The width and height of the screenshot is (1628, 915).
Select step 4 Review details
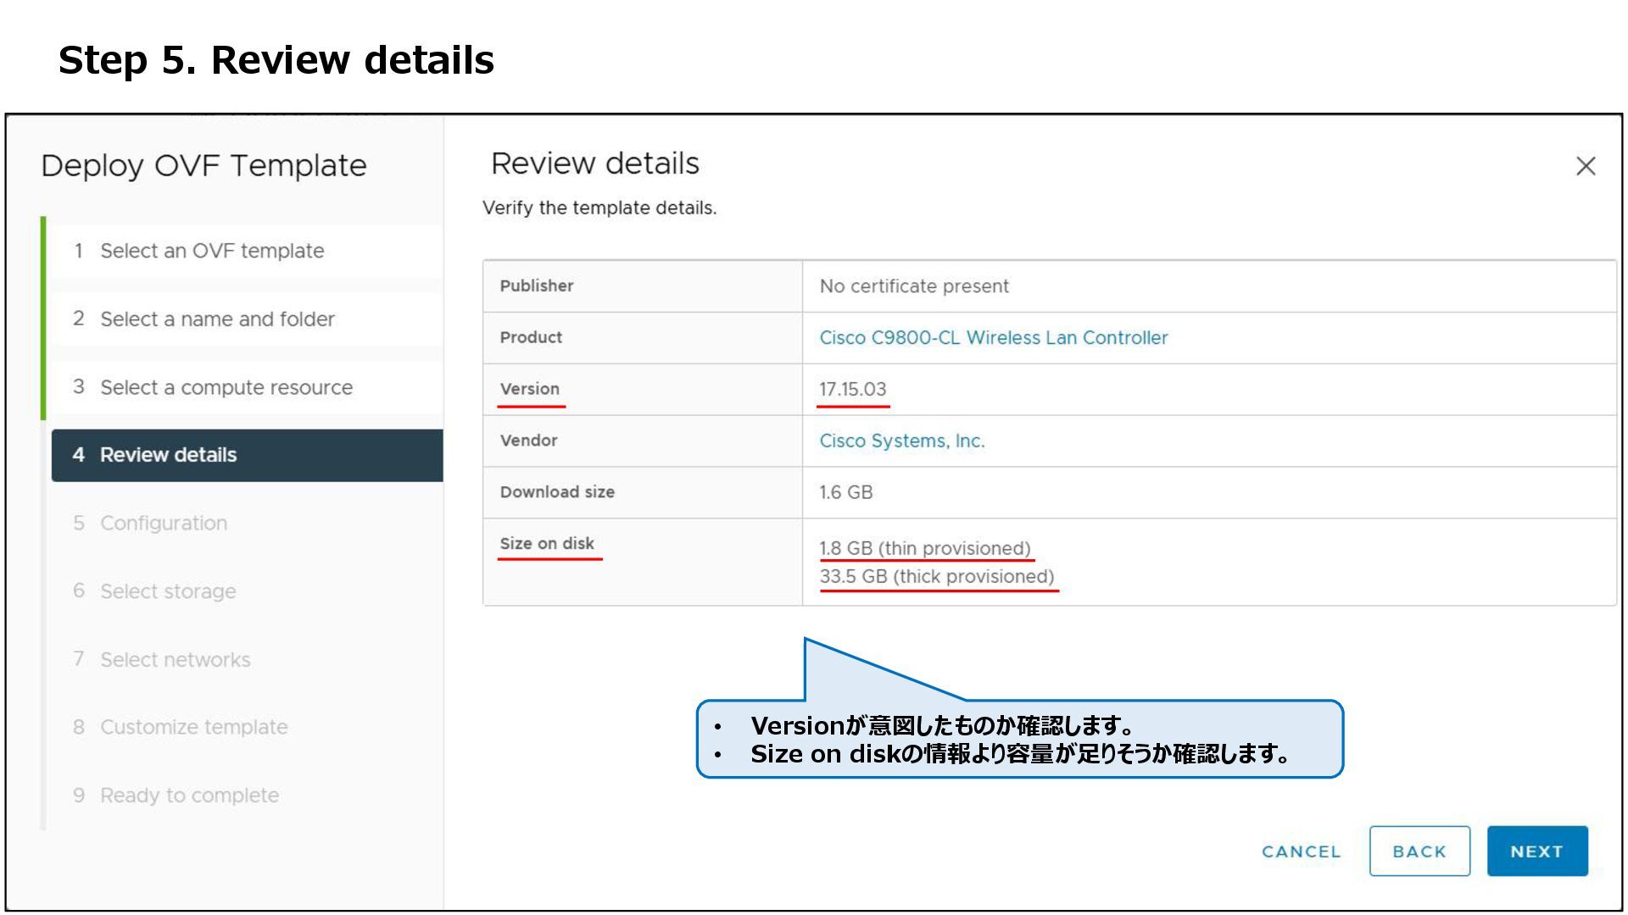pos(168,455)
